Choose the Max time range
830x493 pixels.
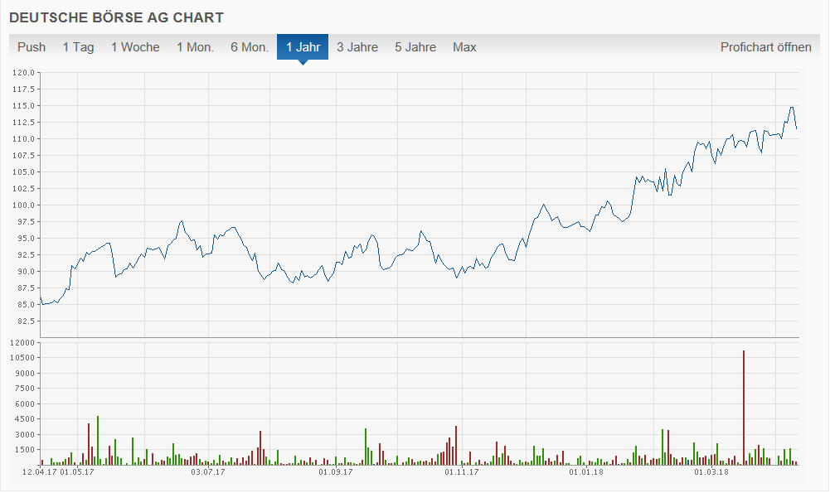464,47
